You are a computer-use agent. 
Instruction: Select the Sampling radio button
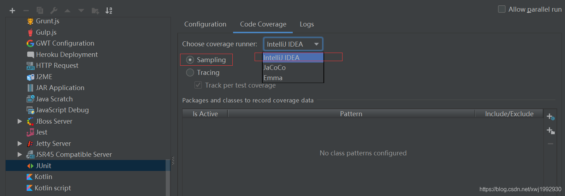pyautogui.click(x=190, y=60)
